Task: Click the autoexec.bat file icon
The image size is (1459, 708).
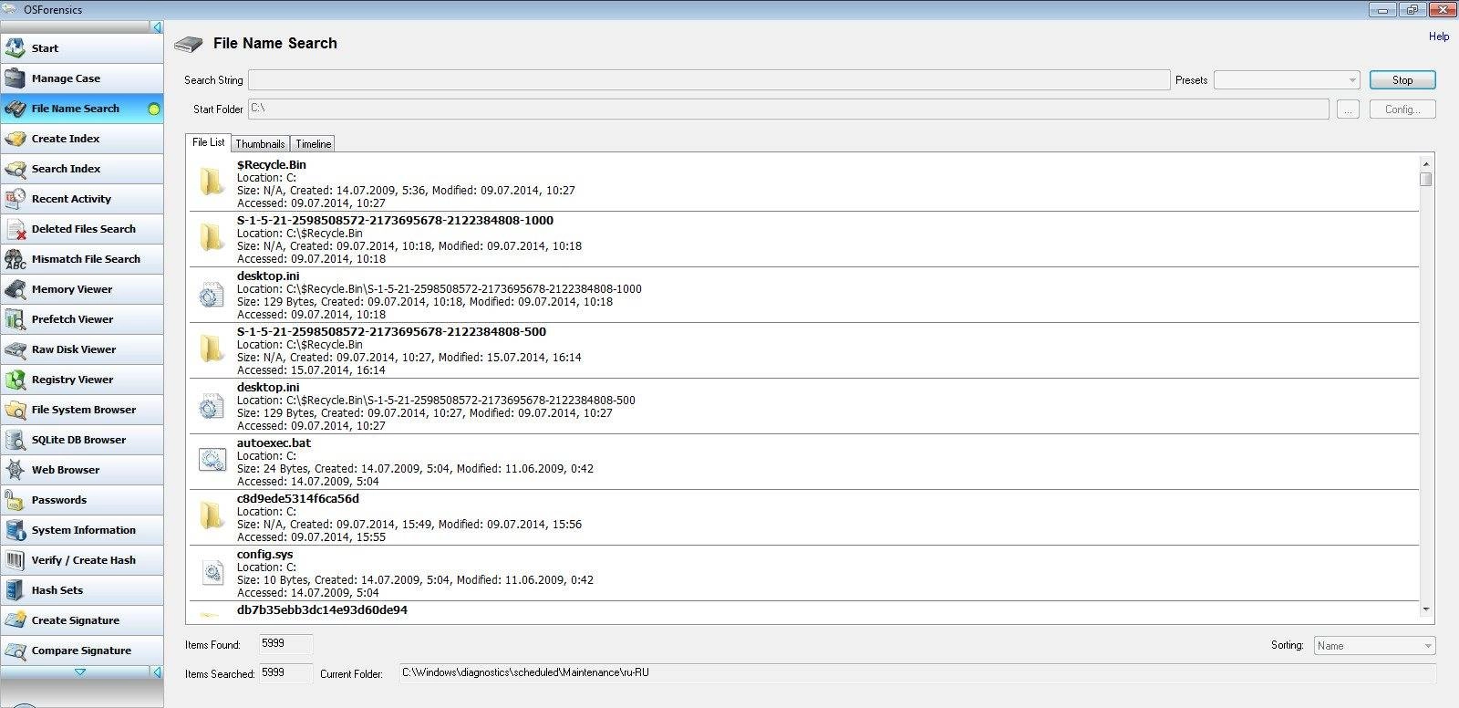Action: pos(212,461)
